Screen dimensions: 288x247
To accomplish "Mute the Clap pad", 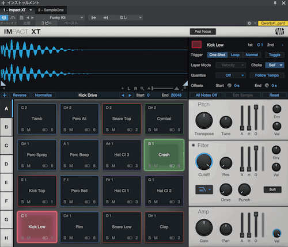I will (156, 238).
